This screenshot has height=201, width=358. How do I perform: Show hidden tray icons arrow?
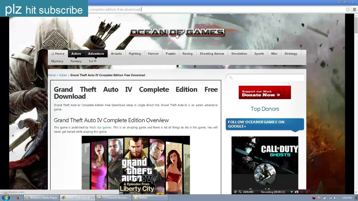click(x=308, y=198)
